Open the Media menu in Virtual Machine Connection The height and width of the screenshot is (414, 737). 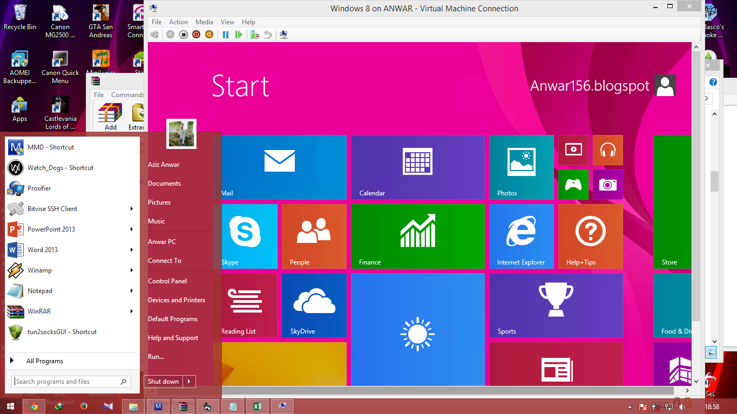click(x=204, y=22)
